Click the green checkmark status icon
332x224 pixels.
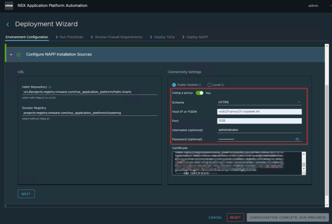[x=19, y=55]
